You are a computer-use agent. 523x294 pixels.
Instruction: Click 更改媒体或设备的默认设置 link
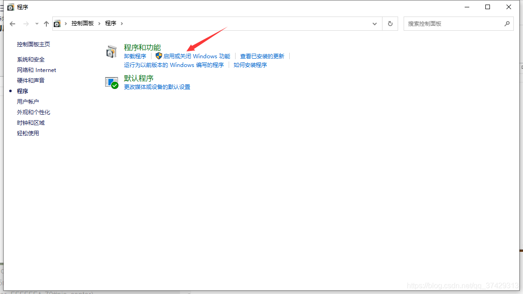point(157,87)
